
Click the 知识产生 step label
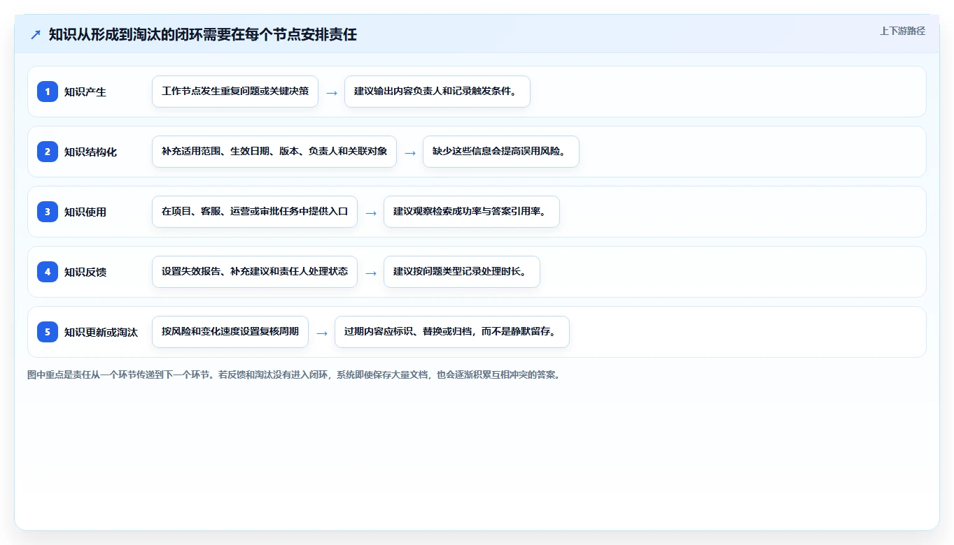click(x=85, y=92)
